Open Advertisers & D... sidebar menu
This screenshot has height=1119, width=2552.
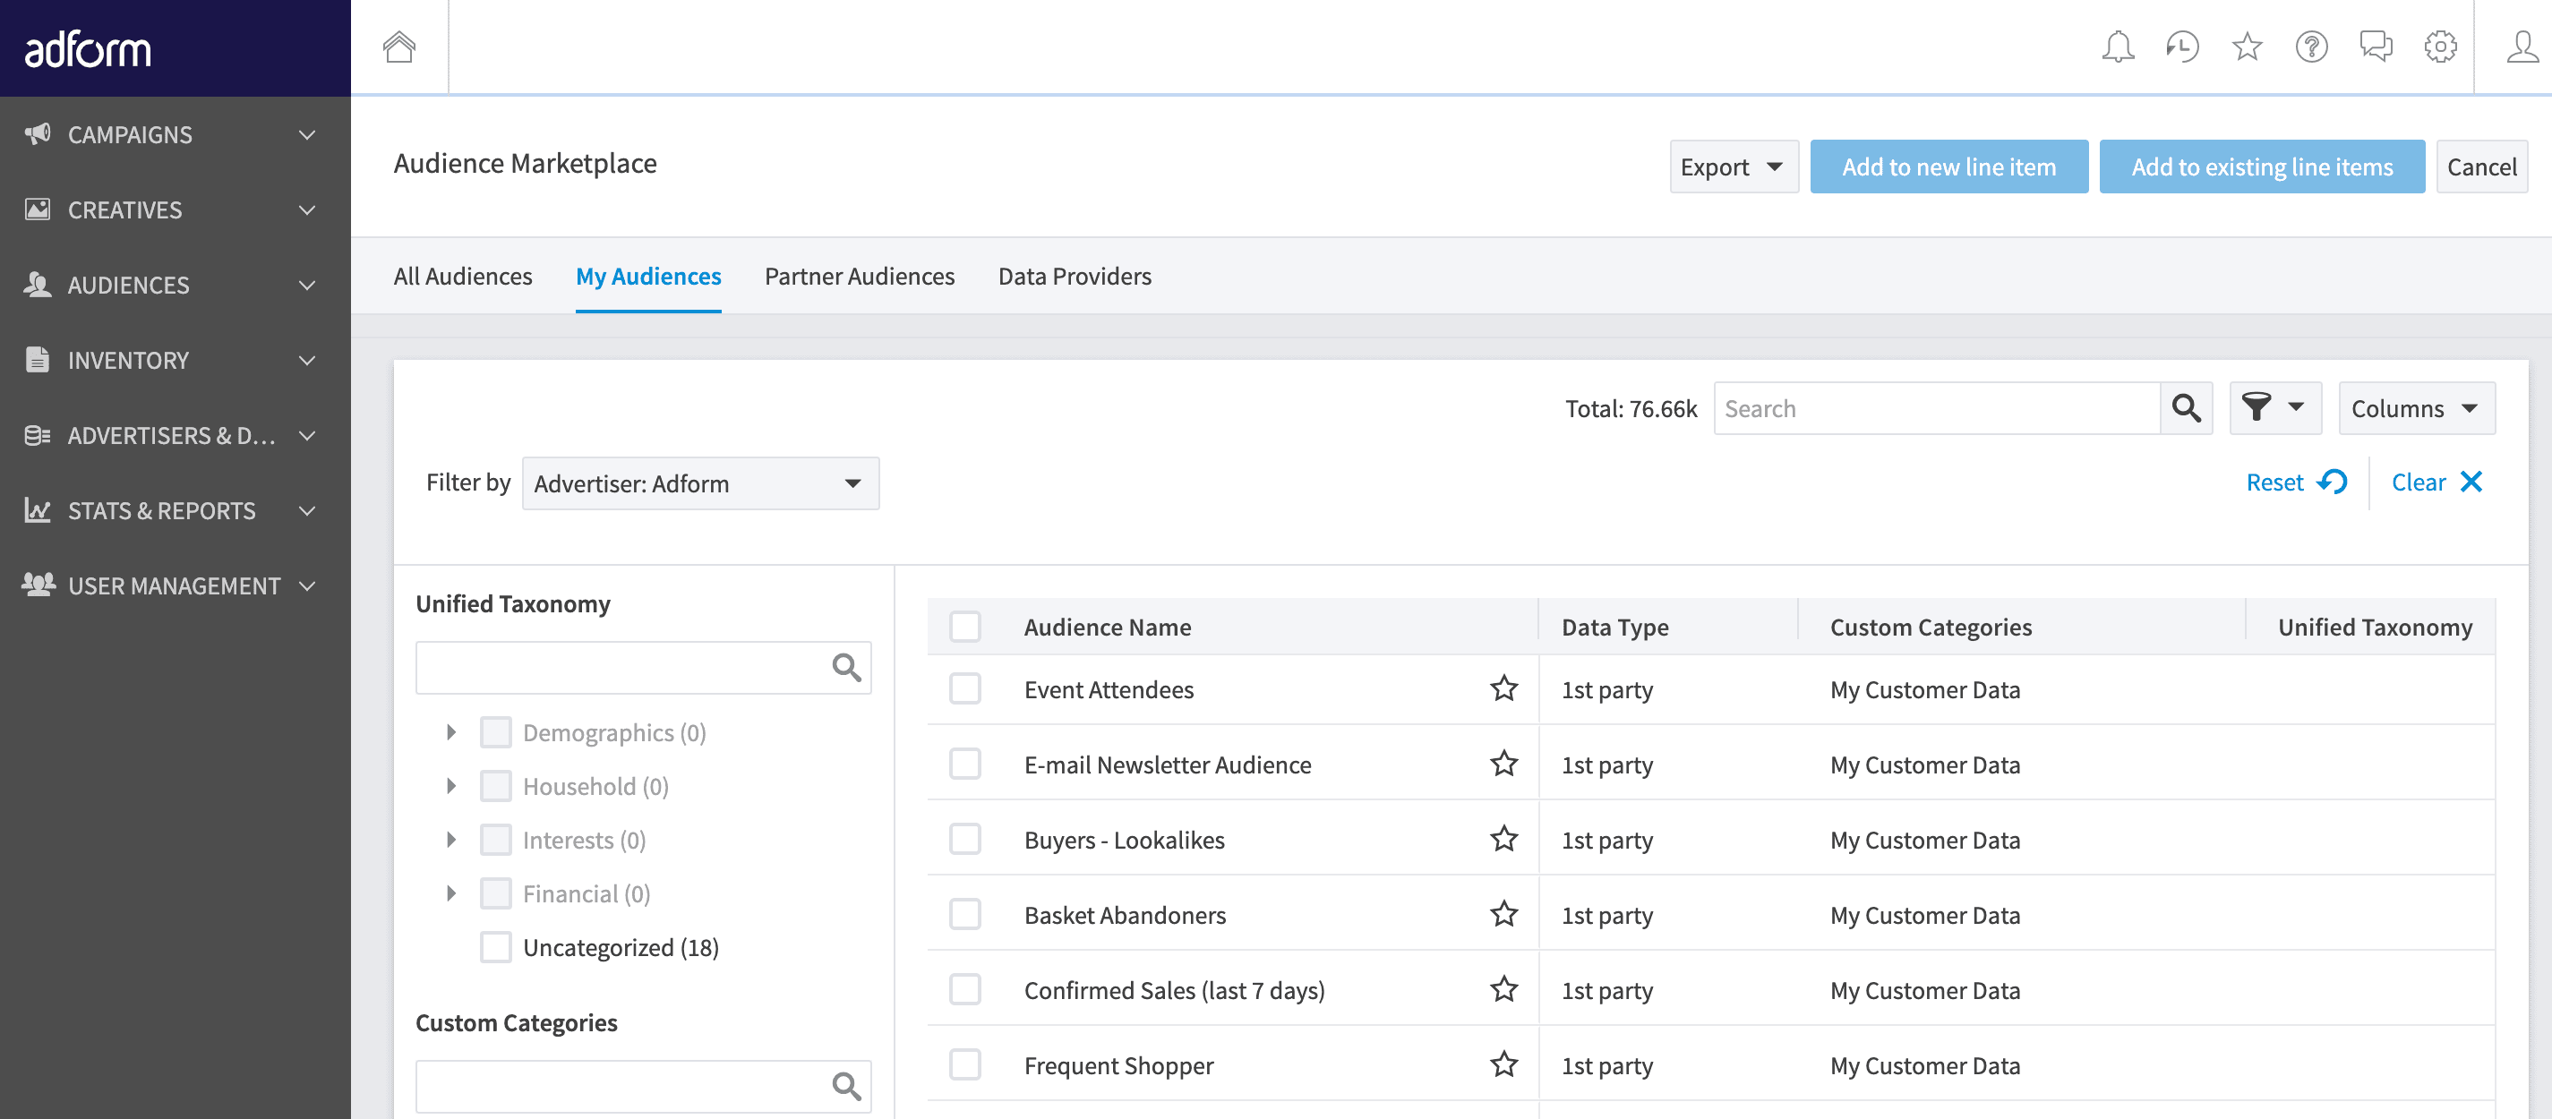tap(175, 435)
